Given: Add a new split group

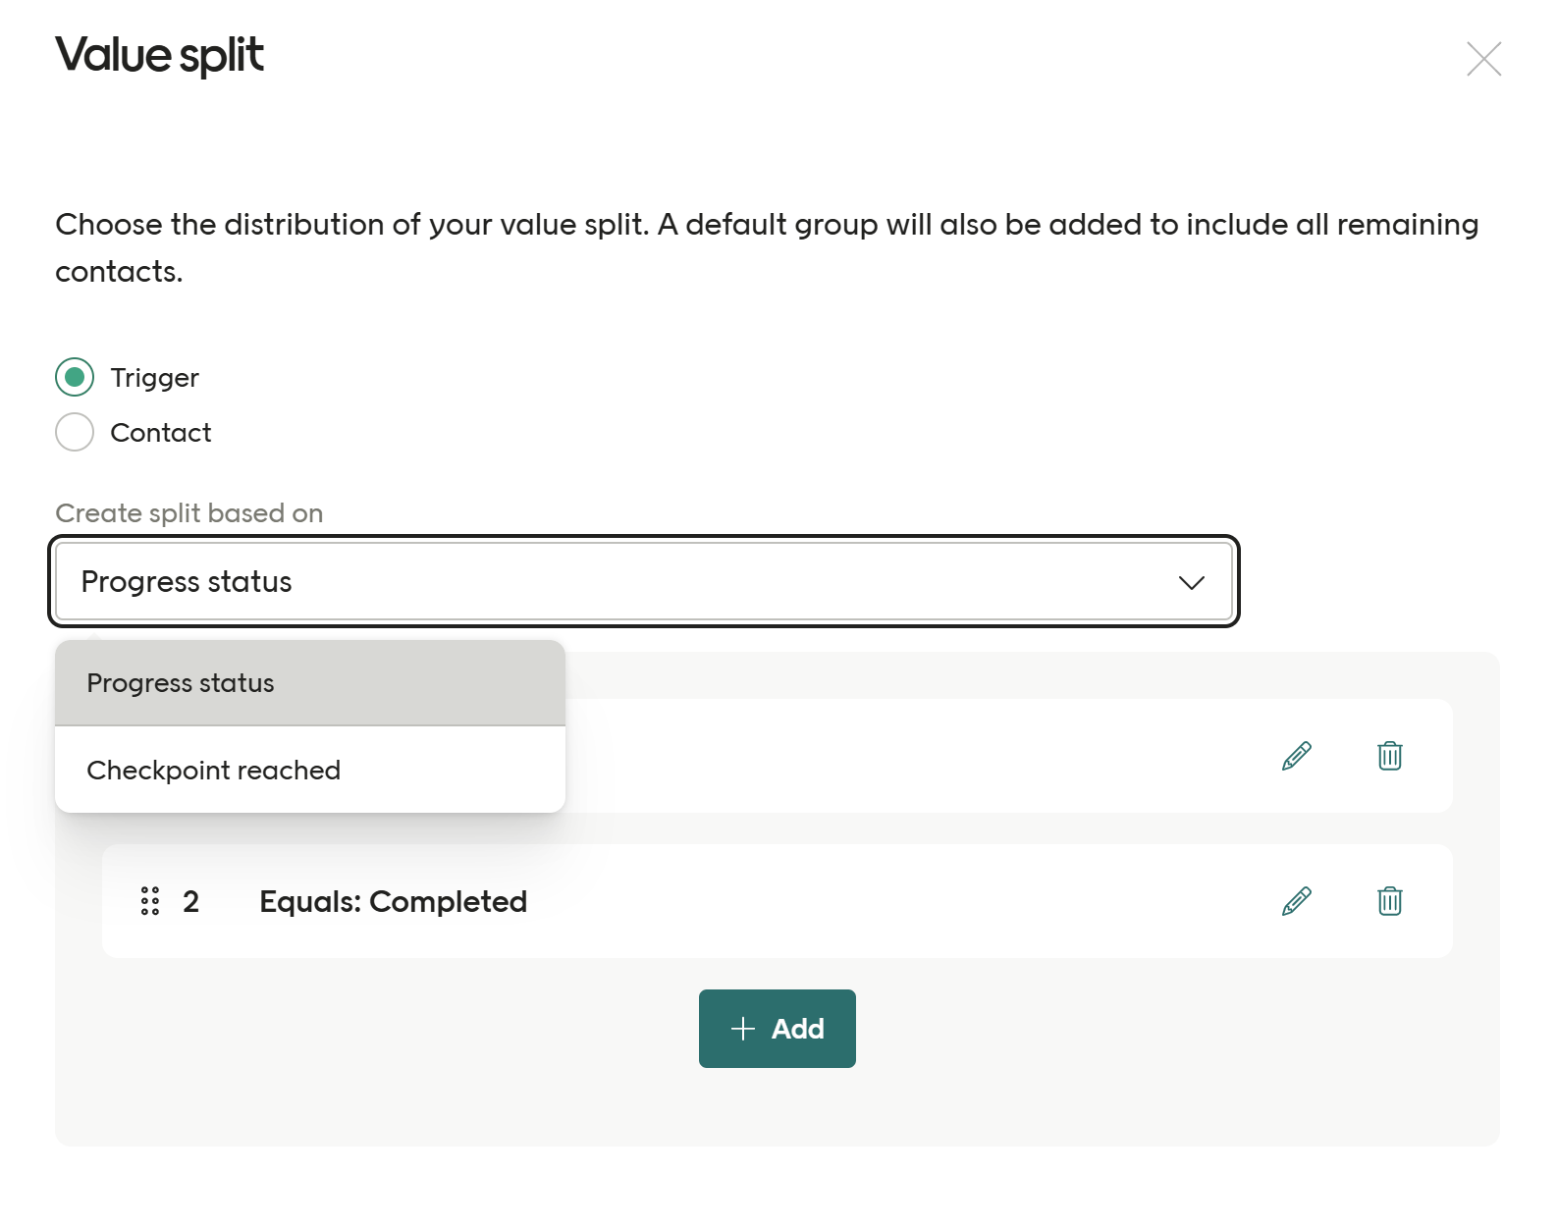Looking at the screenshot, I should 777,1028.
